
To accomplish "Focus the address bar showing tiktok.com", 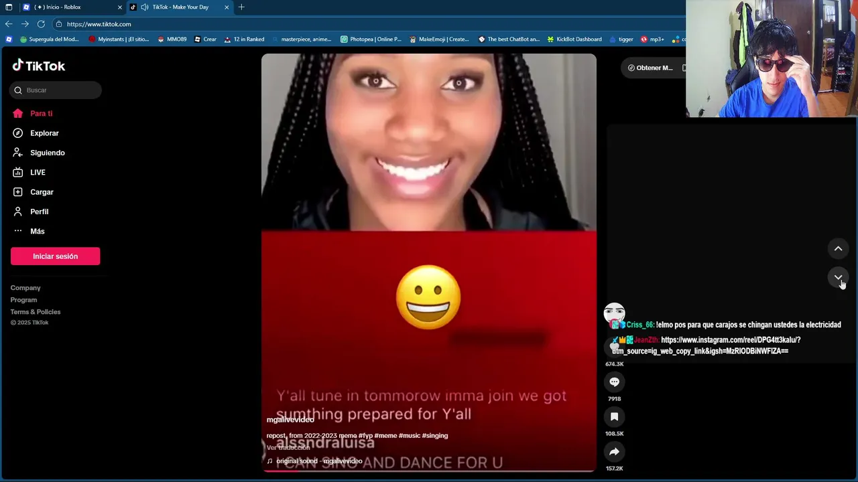I will (x=369, y=24).
